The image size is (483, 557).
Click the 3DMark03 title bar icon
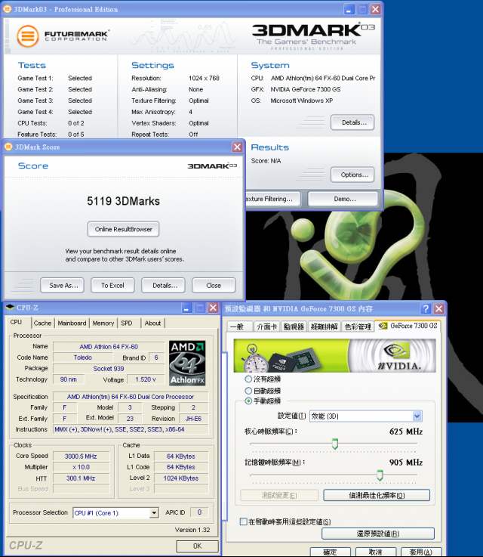click(7, 9)
